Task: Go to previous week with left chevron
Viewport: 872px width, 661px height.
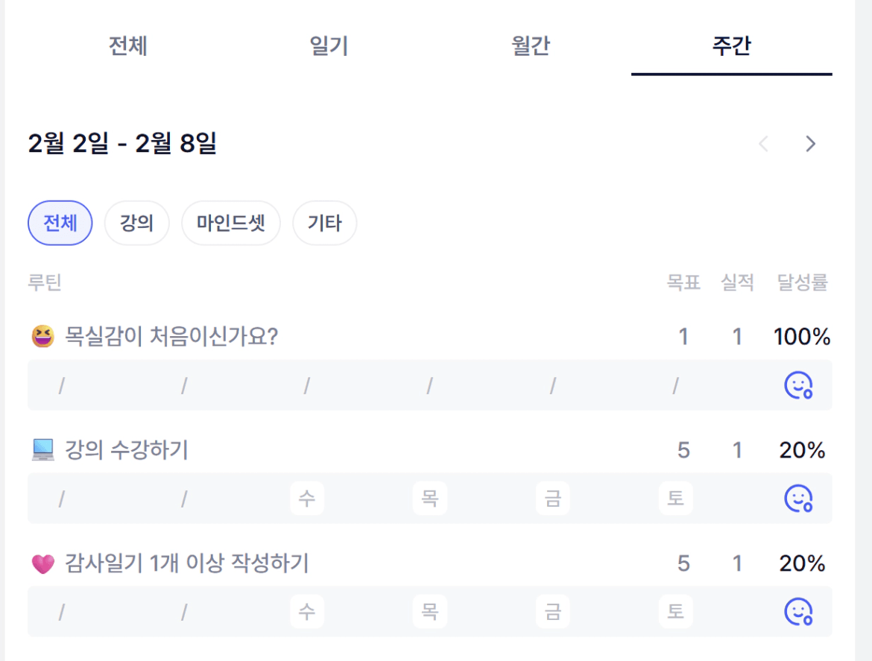Action: point(763,144)
